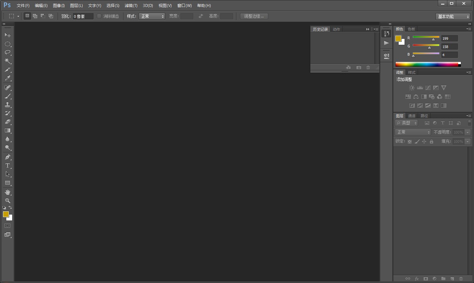Image resolution: width=474 pixels, height=283 pixels.
Task: Click the foreground color swatch in toolbox
Action: pyautogui.click(x=6, y=214)
